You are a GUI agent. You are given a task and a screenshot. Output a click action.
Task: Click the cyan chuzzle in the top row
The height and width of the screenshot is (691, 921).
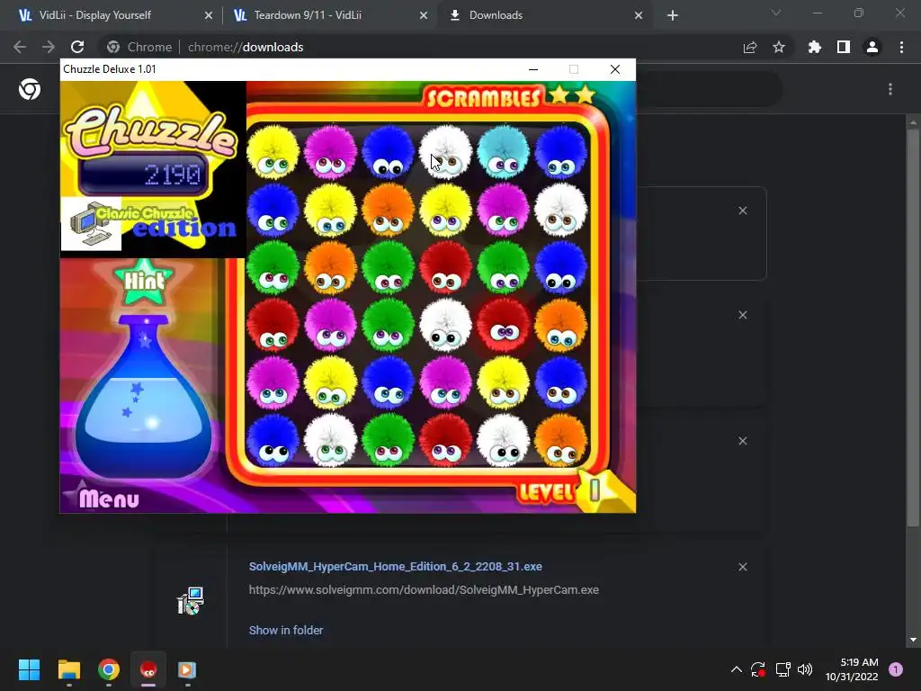click(504, 152)
